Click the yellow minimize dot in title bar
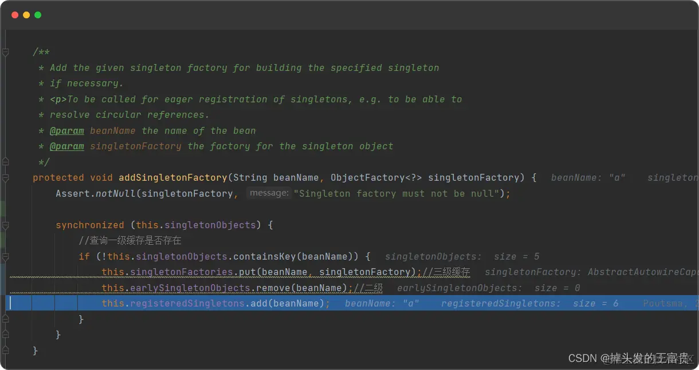Screen dimensions: 699x370 [x=26, y=15]
